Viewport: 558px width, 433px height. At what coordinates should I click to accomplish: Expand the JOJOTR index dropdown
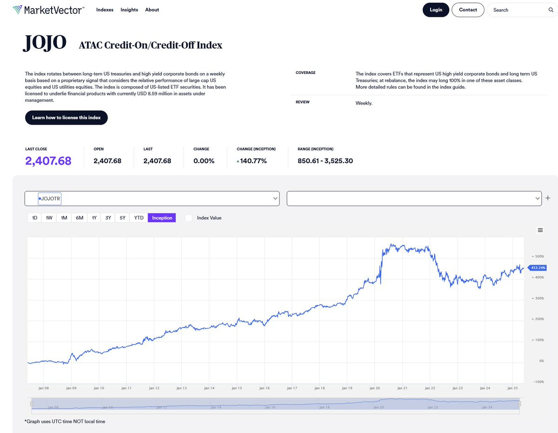pyautogui.click(x=152, y=199)
